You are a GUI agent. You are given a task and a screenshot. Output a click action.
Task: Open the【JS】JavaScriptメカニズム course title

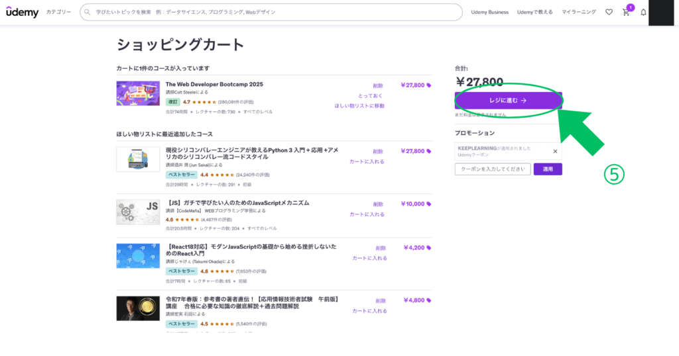coord(237,202)
